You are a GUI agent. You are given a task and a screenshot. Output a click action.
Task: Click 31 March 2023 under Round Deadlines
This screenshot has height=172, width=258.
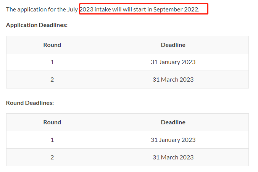pos(173,157)
